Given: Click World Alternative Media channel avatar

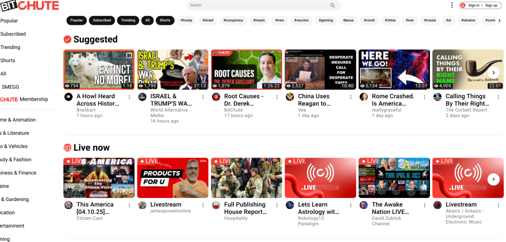Looking at the screenshot, I should coord(142,97).
